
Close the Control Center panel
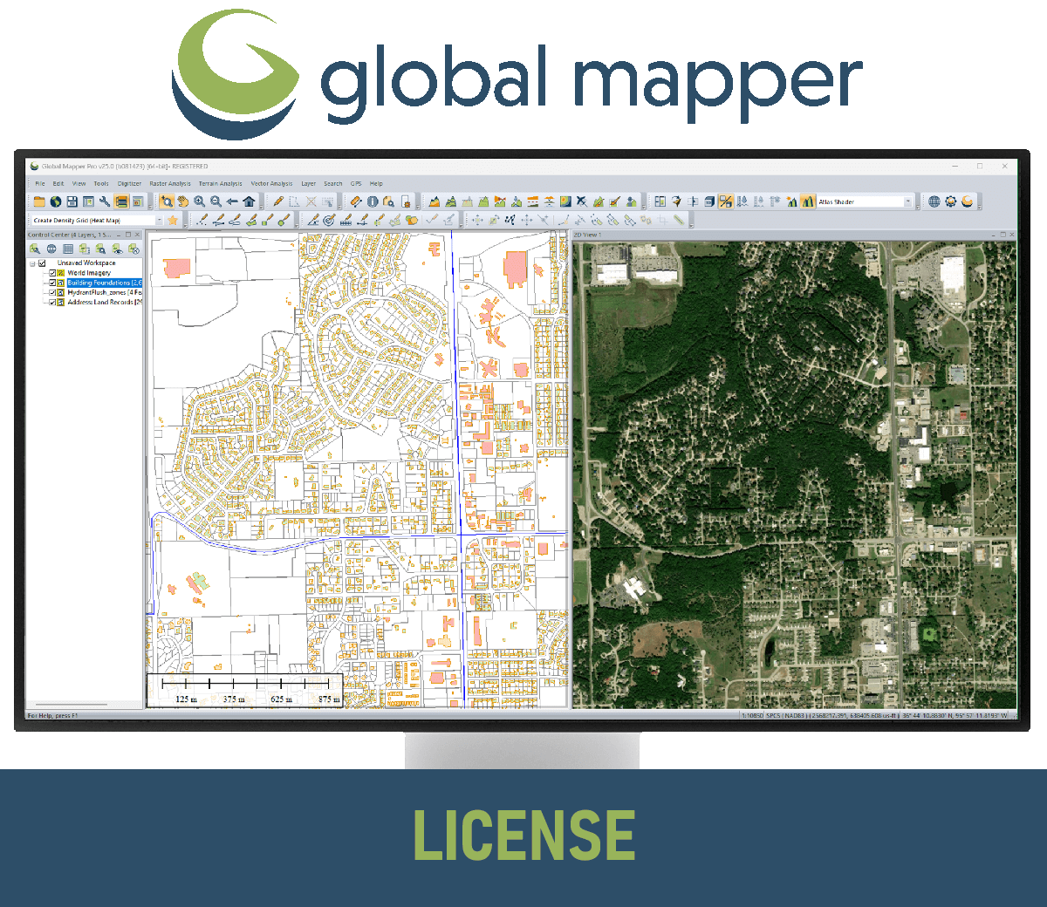tap(137, 235)
